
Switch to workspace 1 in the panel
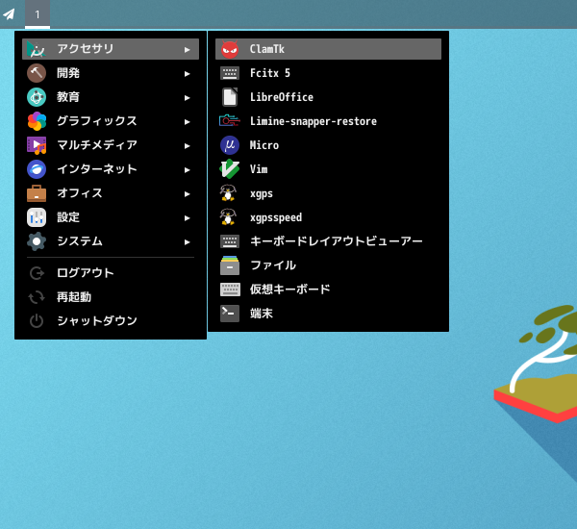pyautogui.click(x=38, y=14)
